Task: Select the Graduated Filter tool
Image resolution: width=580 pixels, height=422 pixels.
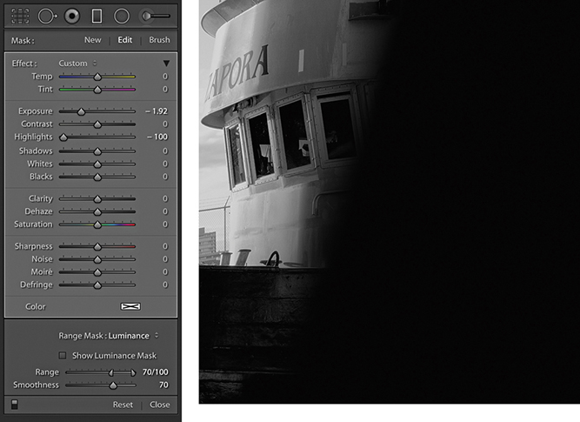Action: click(97, 17)
